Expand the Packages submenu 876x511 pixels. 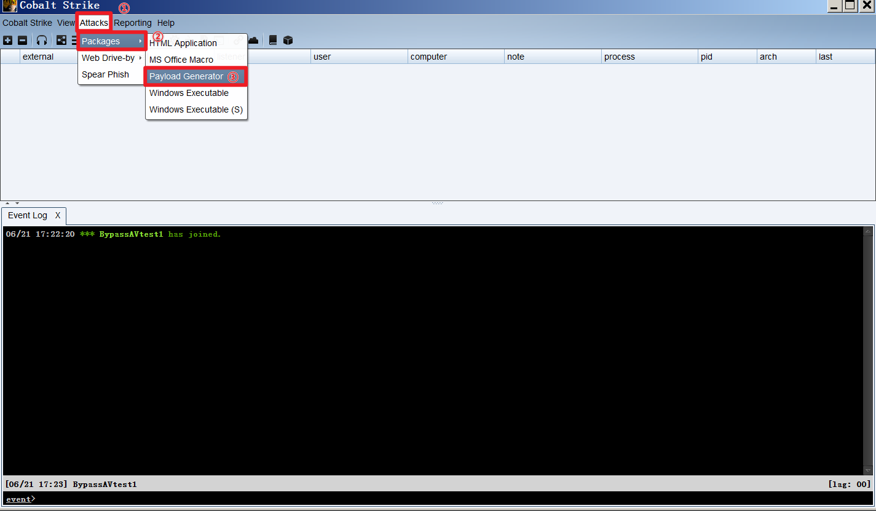coord(112,41)
